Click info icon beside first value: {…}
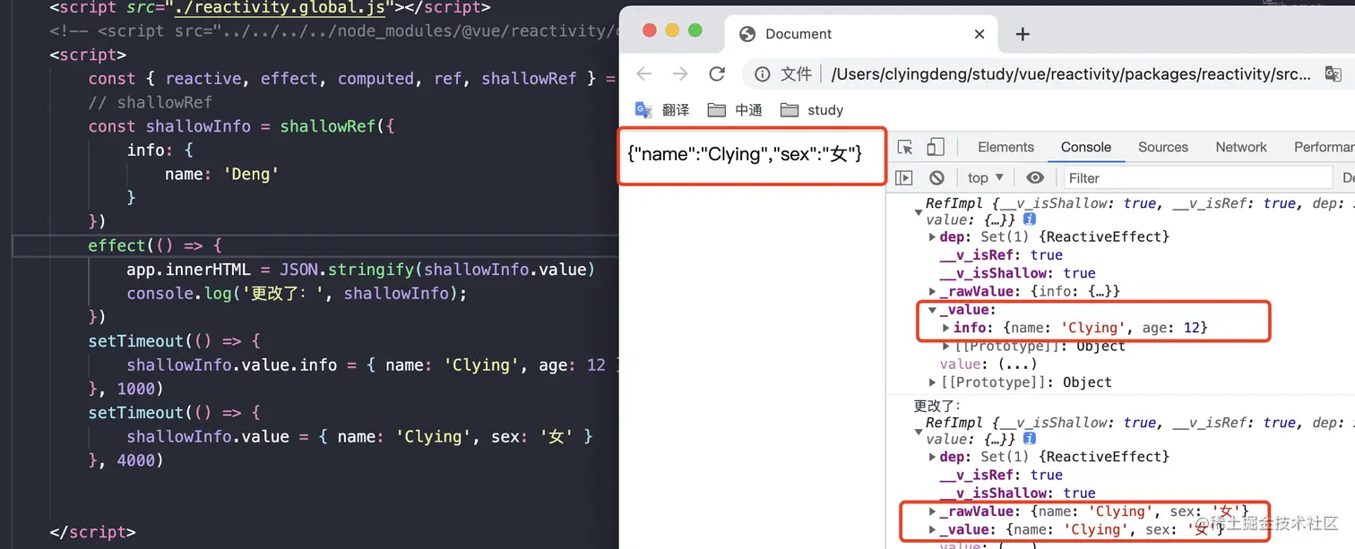The width and height of the screenshot is (1355, 549). click(1030, 219)
